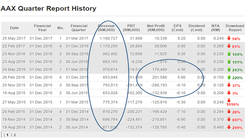Click the AAX Quarter Report History heading
Screen dimensions: 245x138
point(48,8)
